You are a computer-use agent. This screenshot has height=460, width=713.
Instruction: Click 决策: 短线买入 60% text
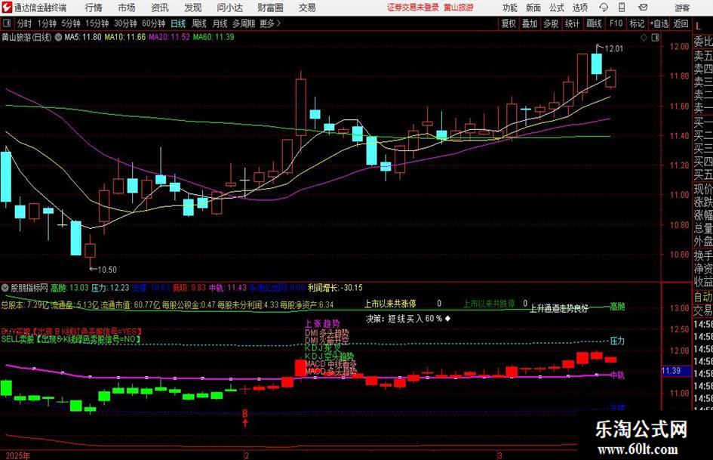(404, 319)
